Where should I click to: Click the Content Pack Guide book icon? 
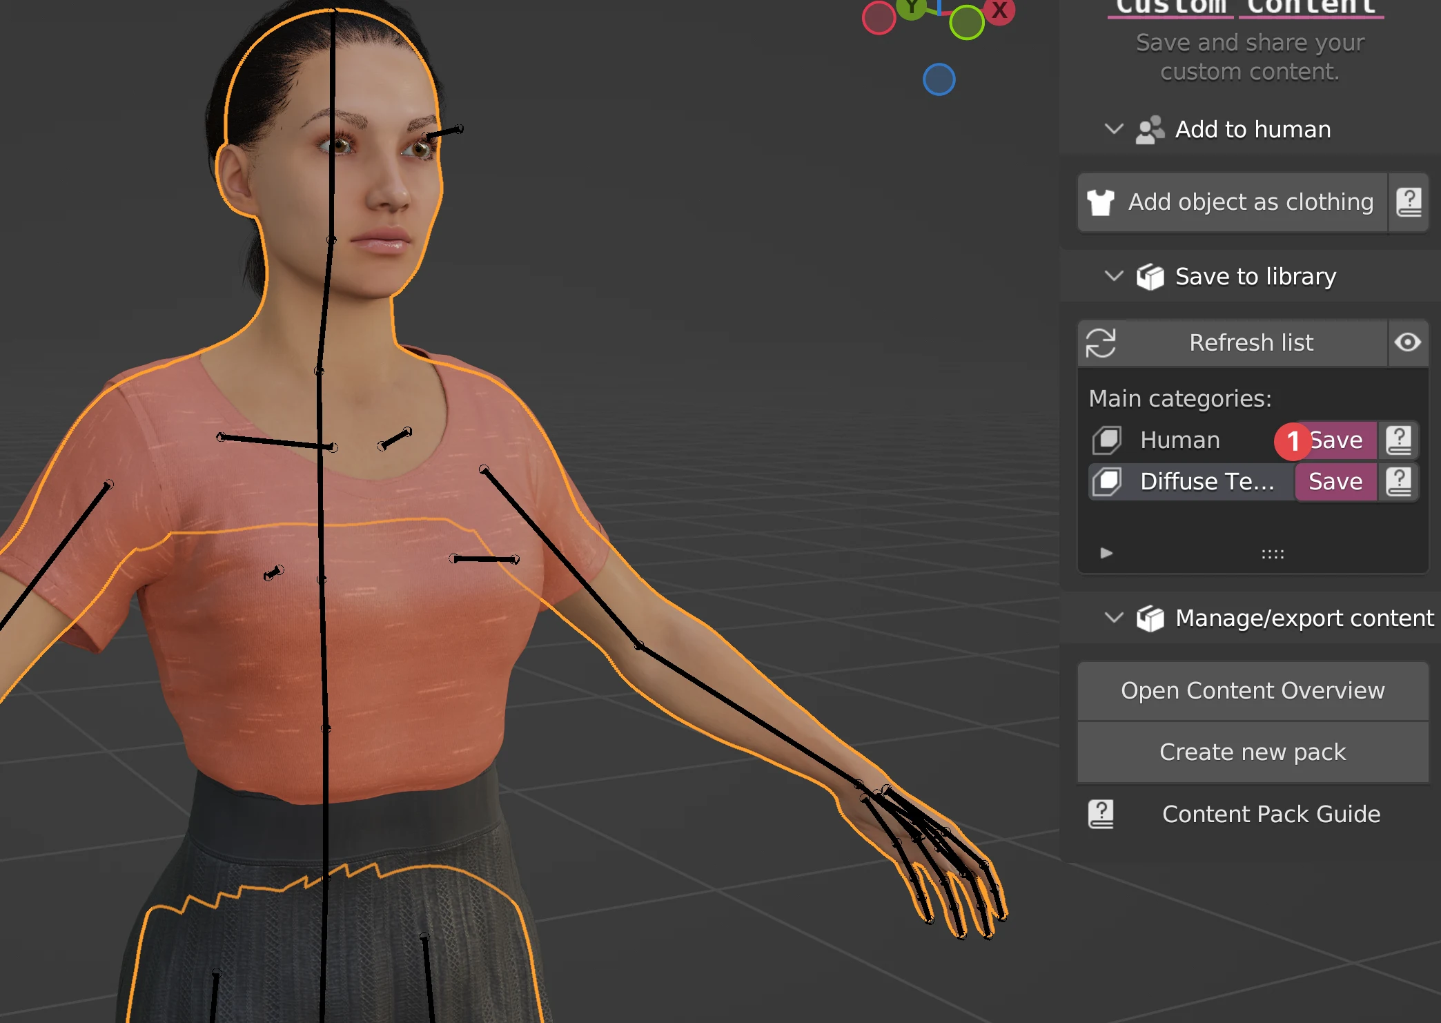tap(1101, 814)
